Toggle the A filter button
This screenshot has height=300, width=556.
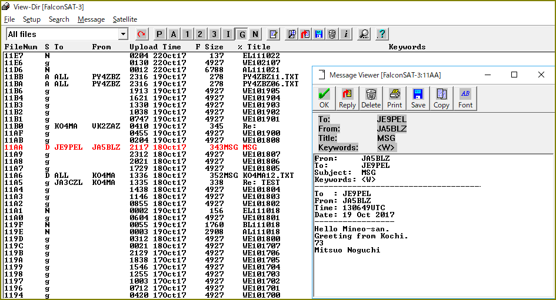coord(174,34)
